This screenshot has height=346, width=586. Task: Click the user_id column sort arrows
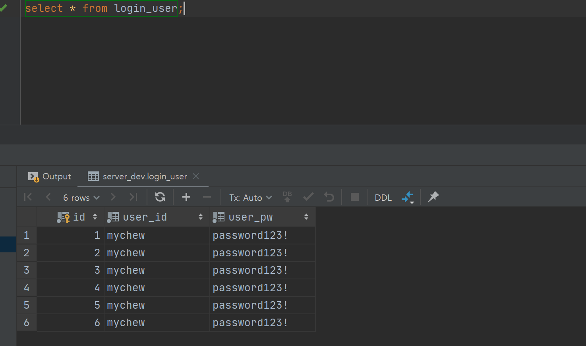201,217
